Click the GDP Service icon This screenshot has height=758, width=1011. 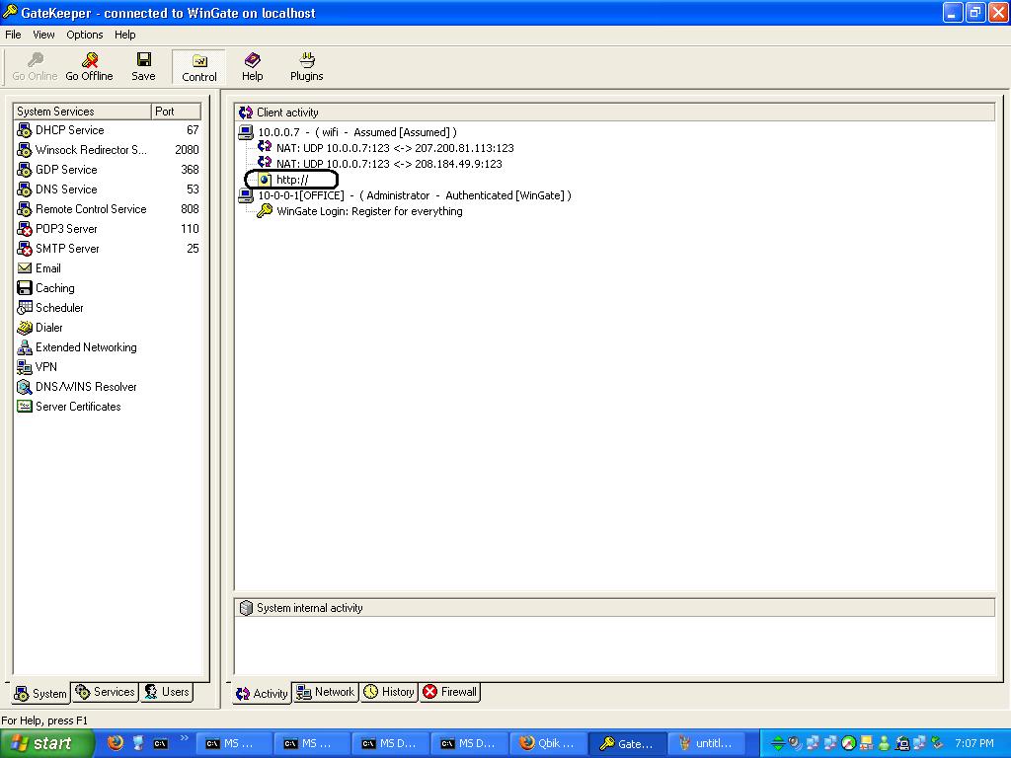(x=25, y=170)
